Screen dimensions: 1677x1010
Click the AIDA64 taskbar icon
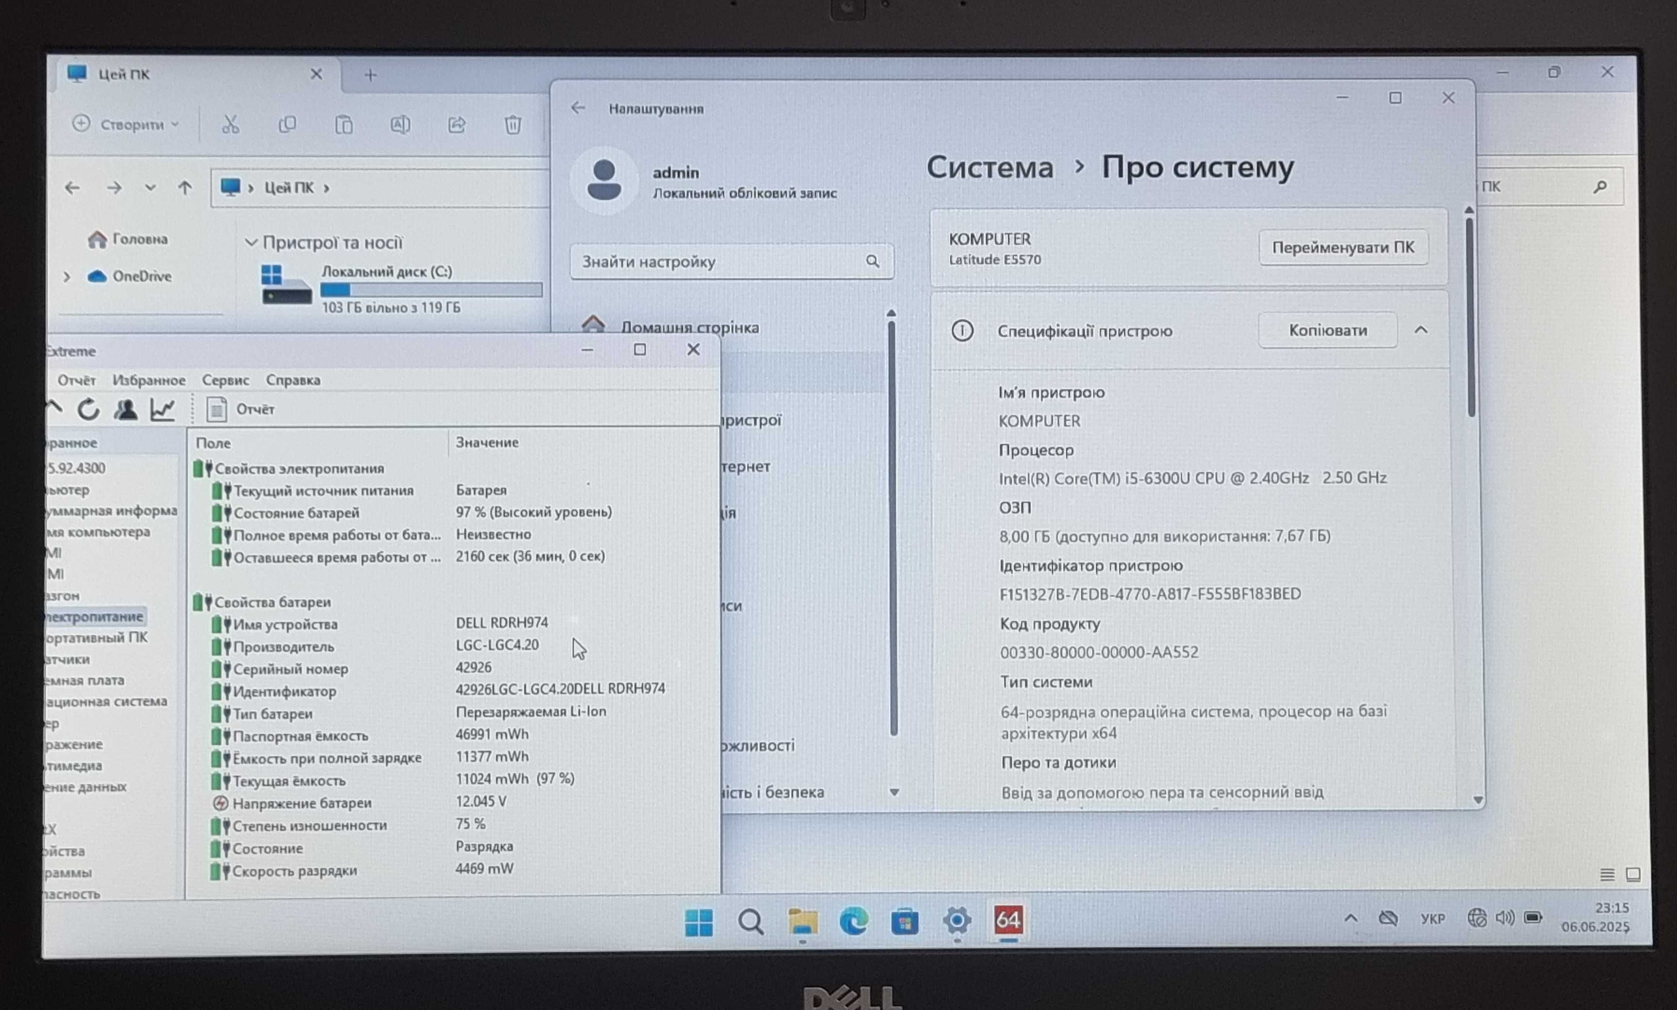tap(1008, 920)
